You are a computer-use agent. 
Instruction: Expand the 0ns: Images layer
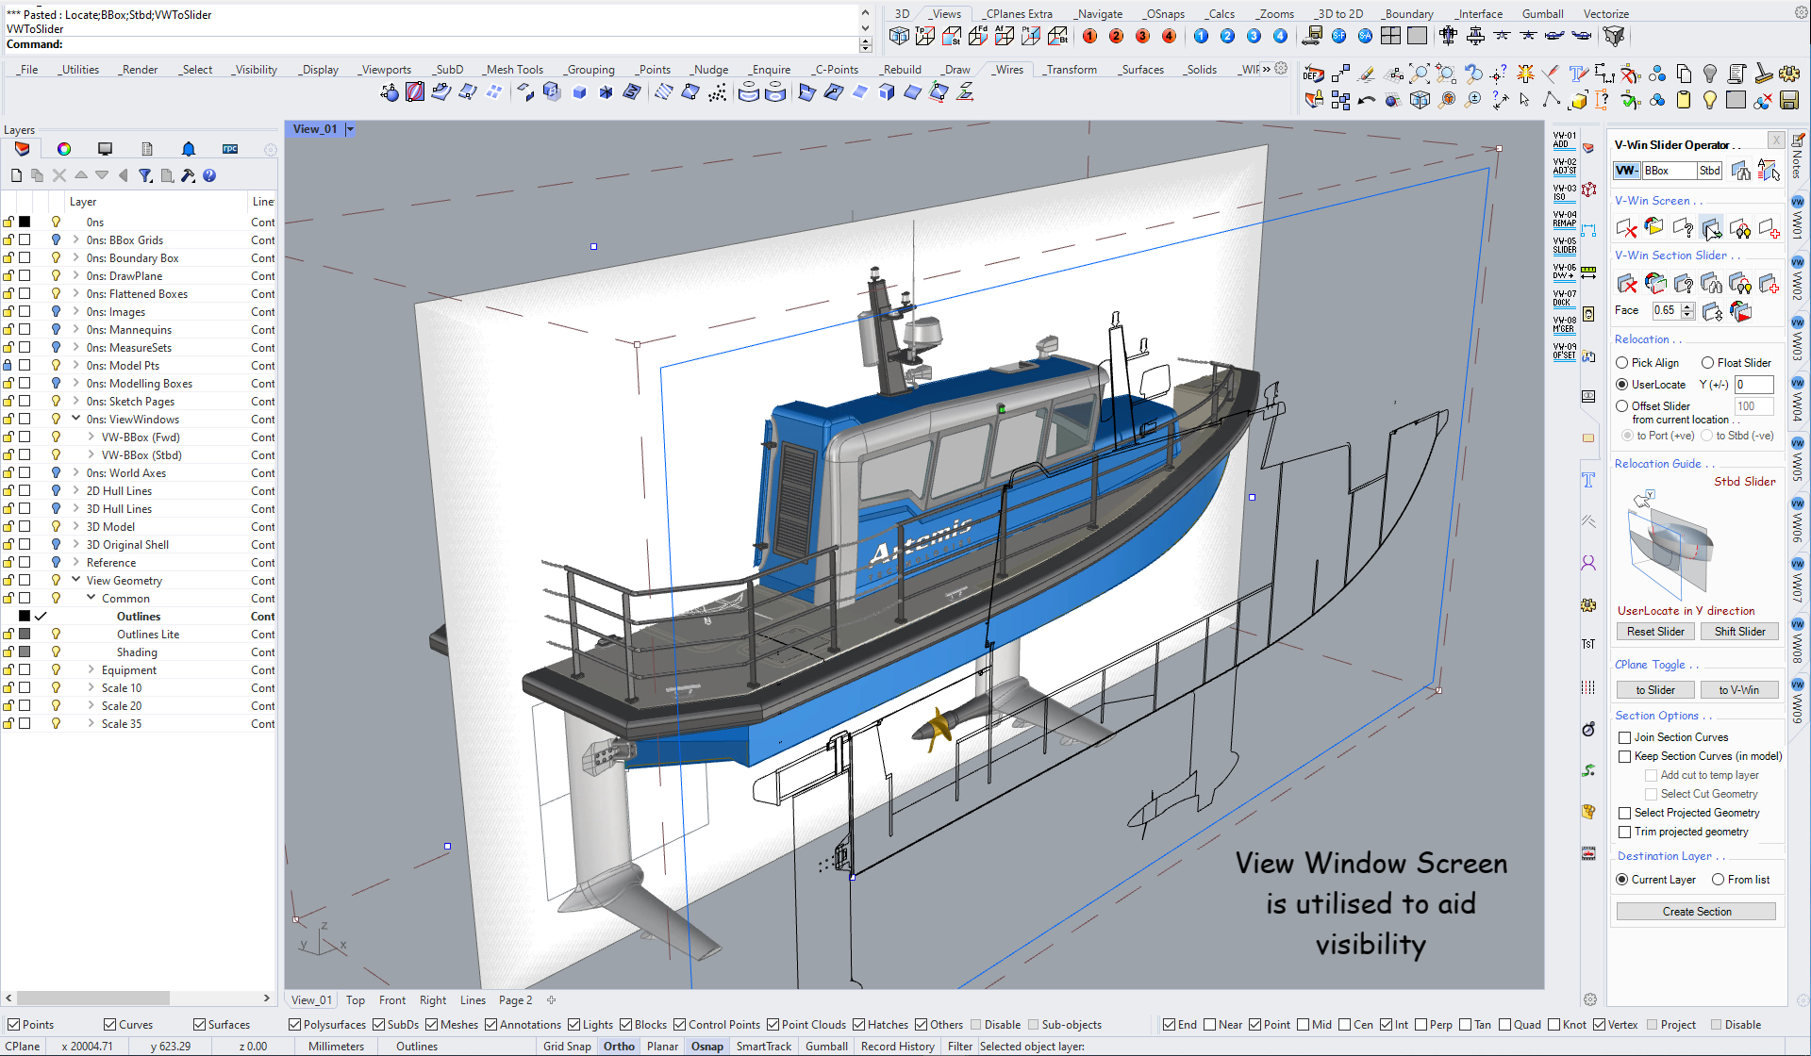(76, 312)
